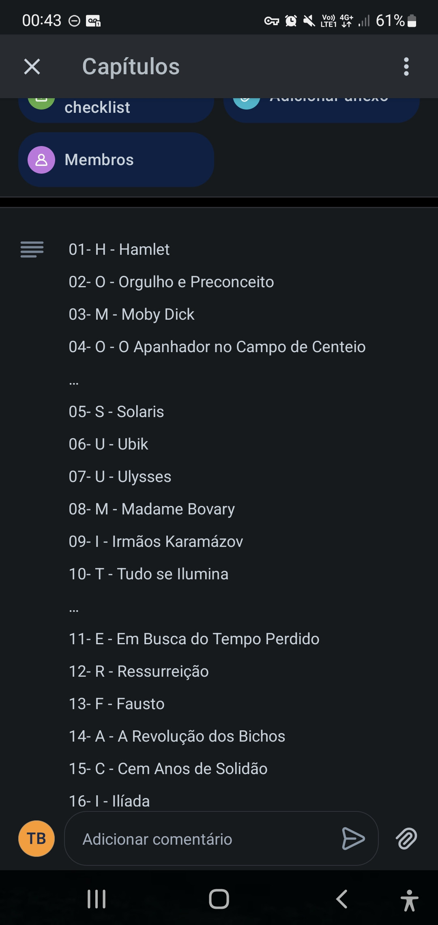Send the comment with arrow icon
Viewport: 438px width, 925px height.
pos(353,839)
